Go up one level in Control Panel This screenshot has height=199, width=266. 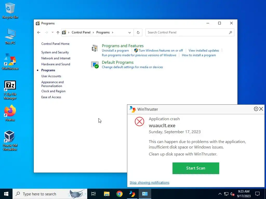click(58, 32)
